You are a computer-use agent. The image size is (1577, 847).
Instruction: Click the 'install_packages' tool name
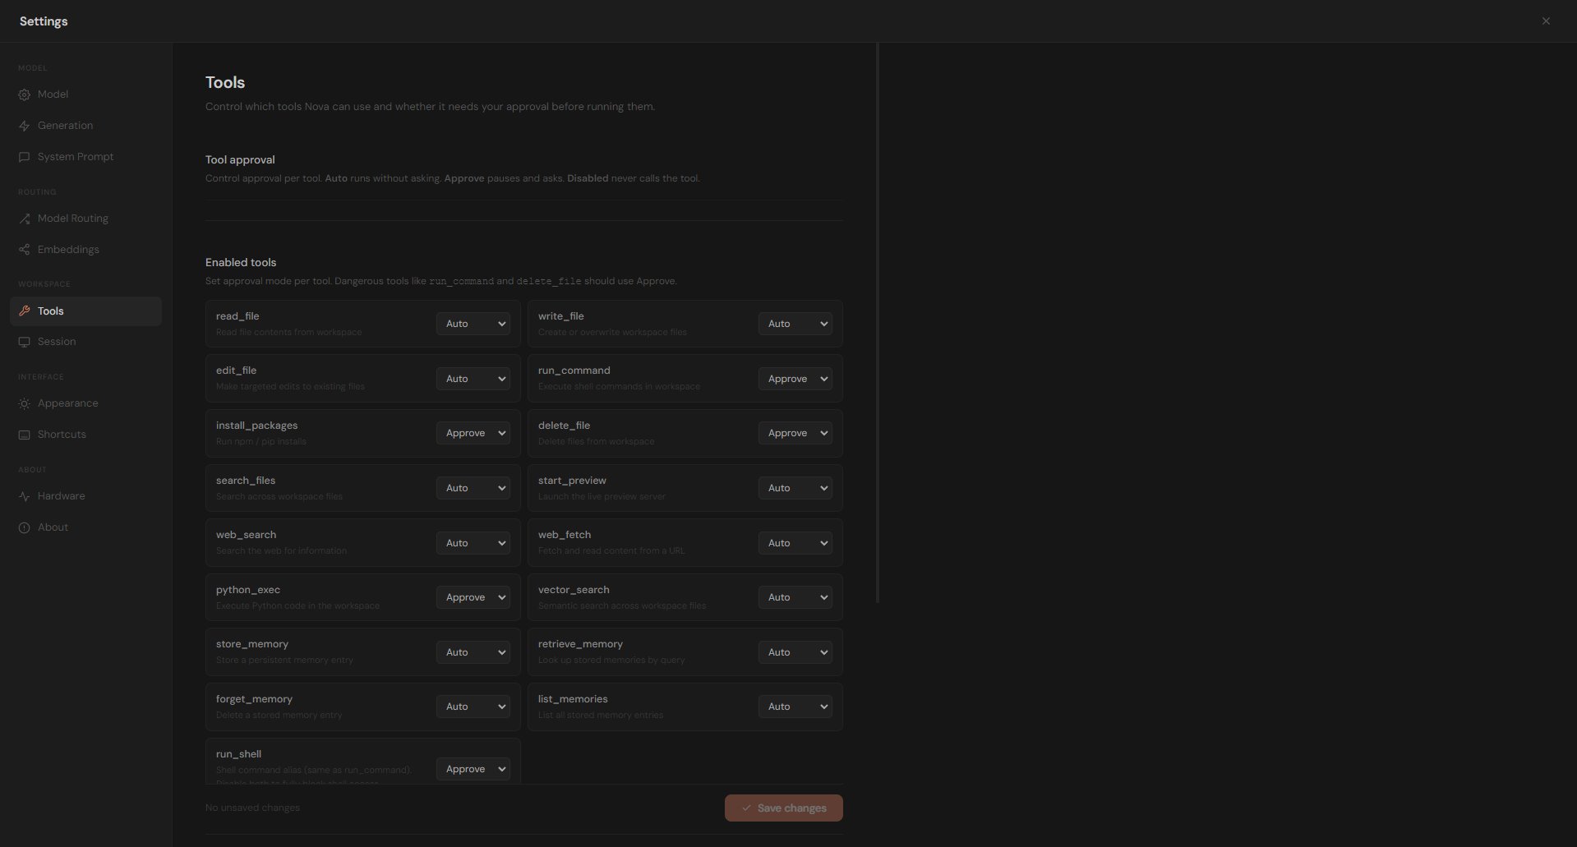click(256, 426)
